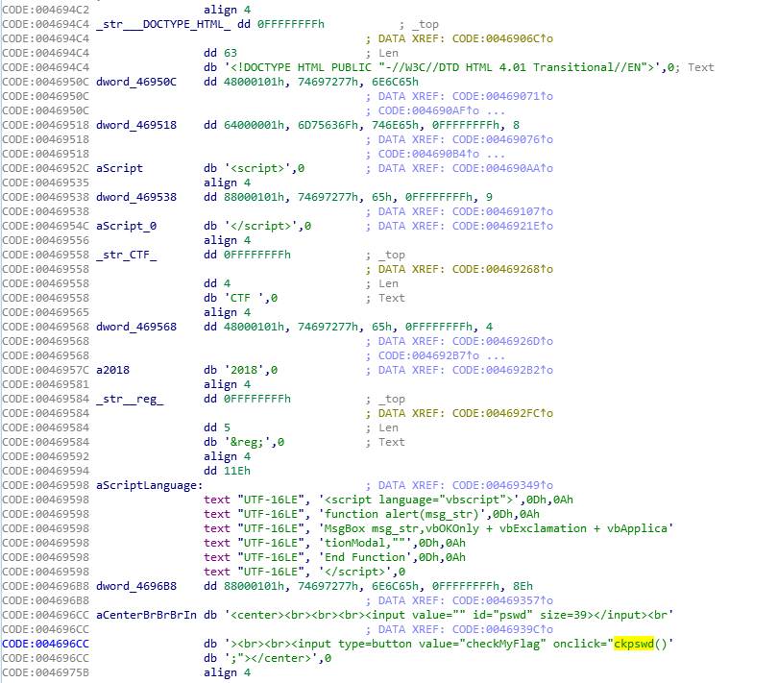778x683 pixels.
Task: Select the a2018 label
Action: click(112, 370)
